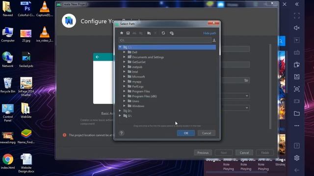Open path history arrow beside path field
The height and width of the screenshot is (176, 314).
(214, 40)
